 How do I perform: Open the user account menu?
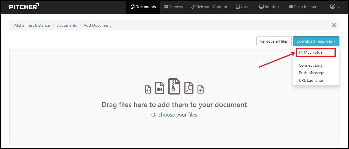coord(335,7)
